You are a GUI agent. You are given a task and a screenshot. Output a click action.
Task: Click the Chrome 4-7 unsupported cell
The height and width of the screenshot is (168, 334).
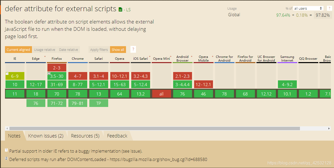pos(78,76)
